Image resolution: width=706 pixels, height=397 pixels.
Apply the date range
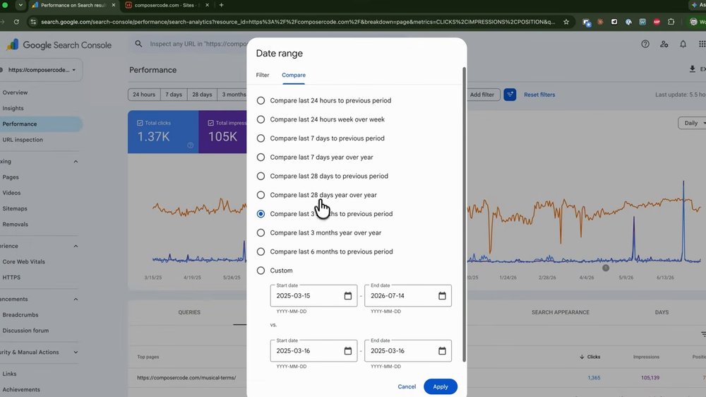point(441,386)
